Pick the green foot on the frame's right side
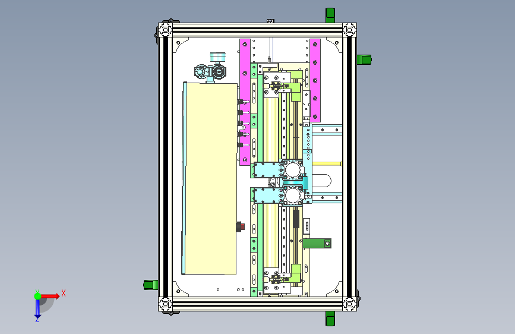Viewport: 515px width, 334px height. (364, 60)
